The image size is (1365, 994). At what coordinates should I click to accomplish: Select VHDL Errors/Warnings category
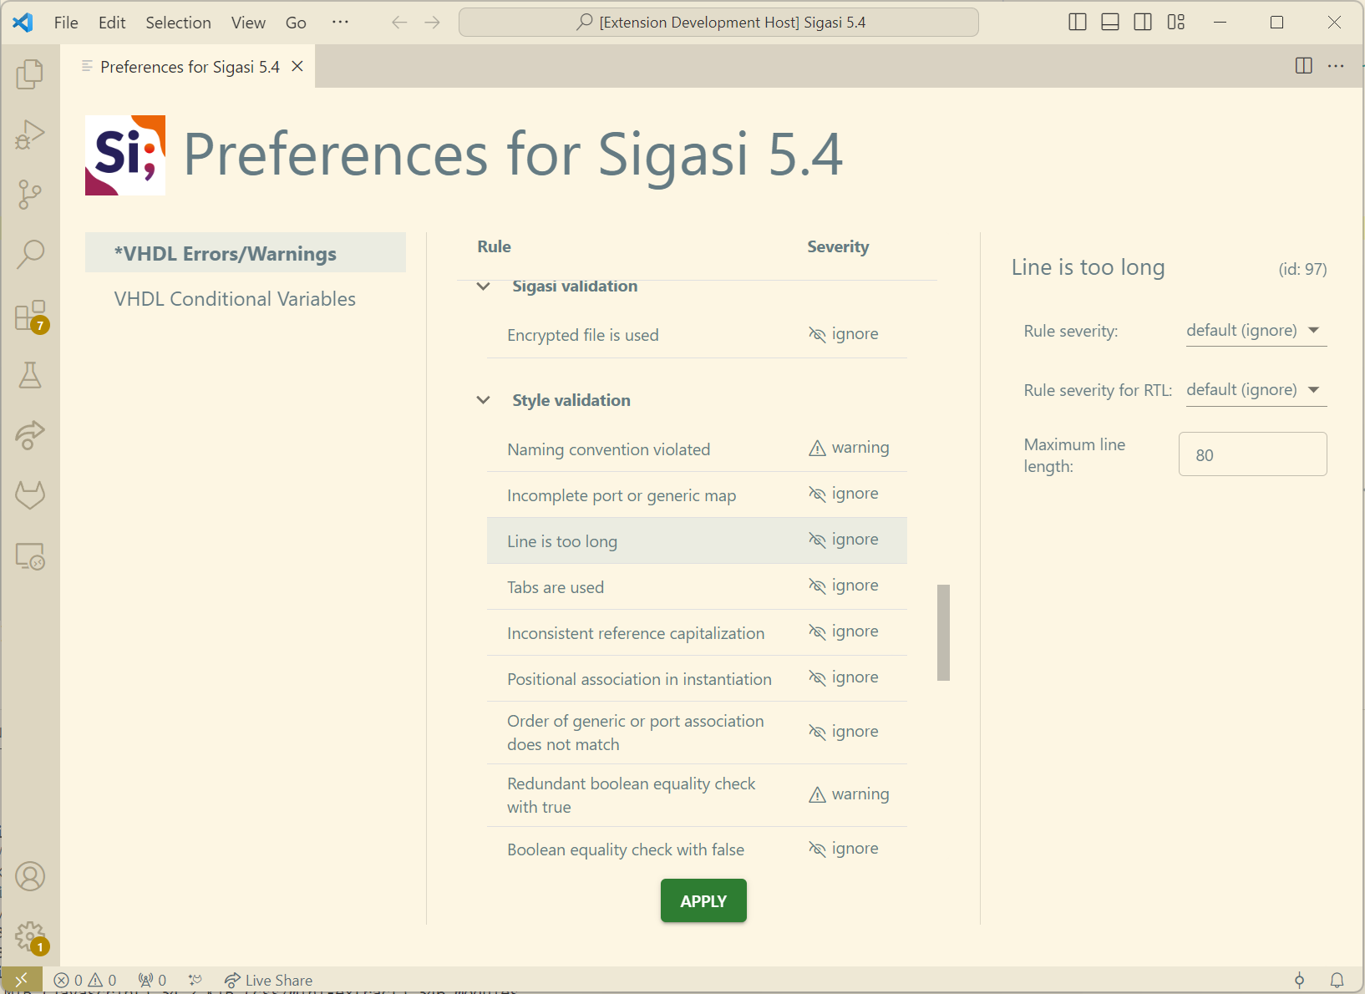(x=246, y=253)
